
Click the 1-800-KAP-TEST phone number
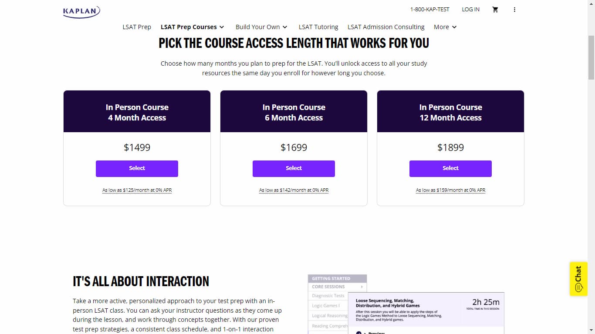pyautogui.click(x=429, y=10)
